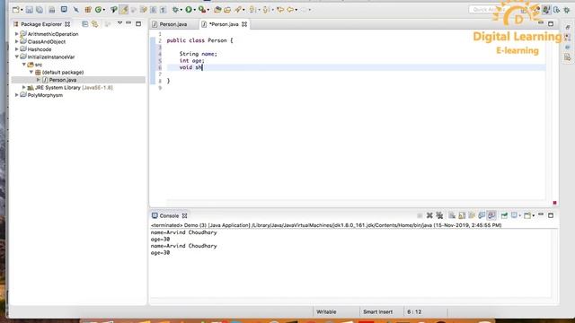Open Package Explorer View Menu triangle
The height and width of the screenshot is (323, 575).
[119, 23]
